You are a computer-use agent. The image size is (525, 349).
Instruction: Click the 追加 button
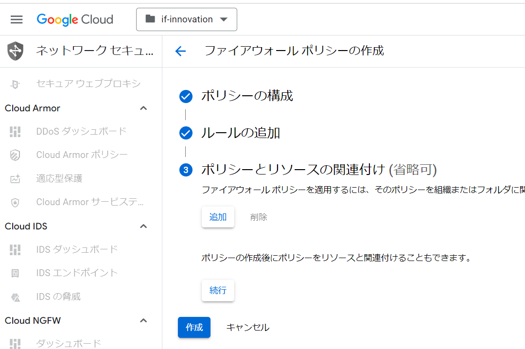tap(218, 217)
